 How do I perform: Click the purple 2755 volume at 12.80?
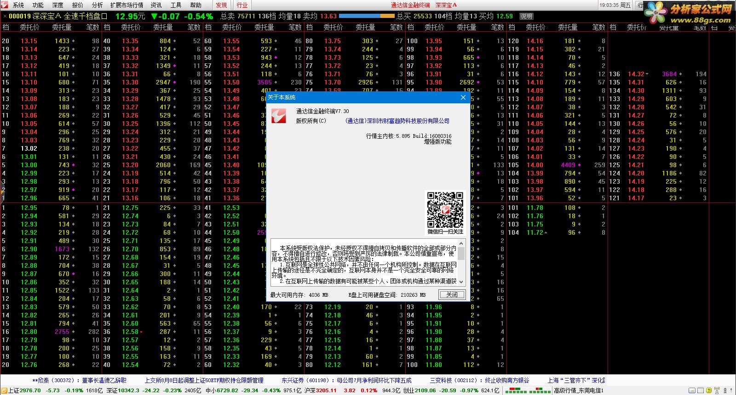pyautogui.click(x=62, y=332)
